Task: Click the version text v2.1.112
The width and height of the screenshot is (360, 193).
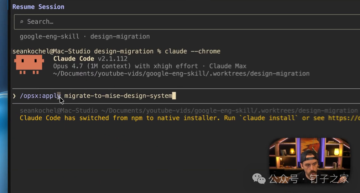Action: [x=113, y=59]
